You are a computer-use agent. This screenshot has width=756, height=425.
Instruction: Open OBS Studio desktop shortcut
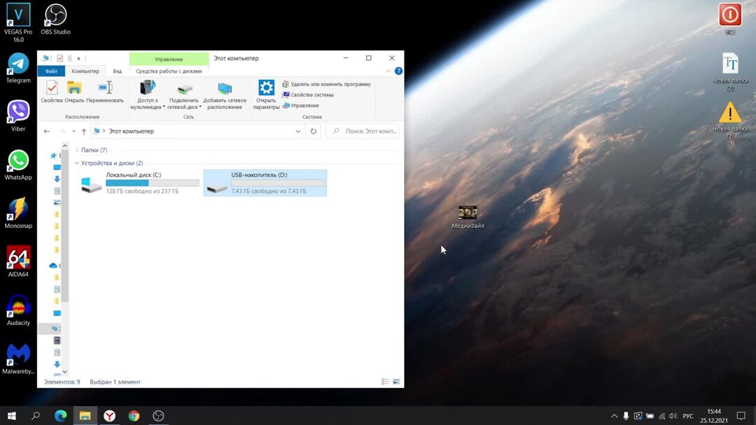coord(55,20)
